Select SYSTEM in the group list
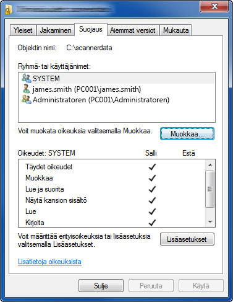 pyautogui.click(x=117, y=78)
